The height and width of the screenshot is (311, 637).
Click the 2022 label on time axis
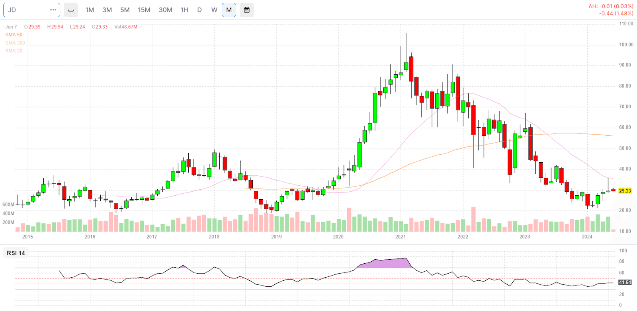(463, 237)
